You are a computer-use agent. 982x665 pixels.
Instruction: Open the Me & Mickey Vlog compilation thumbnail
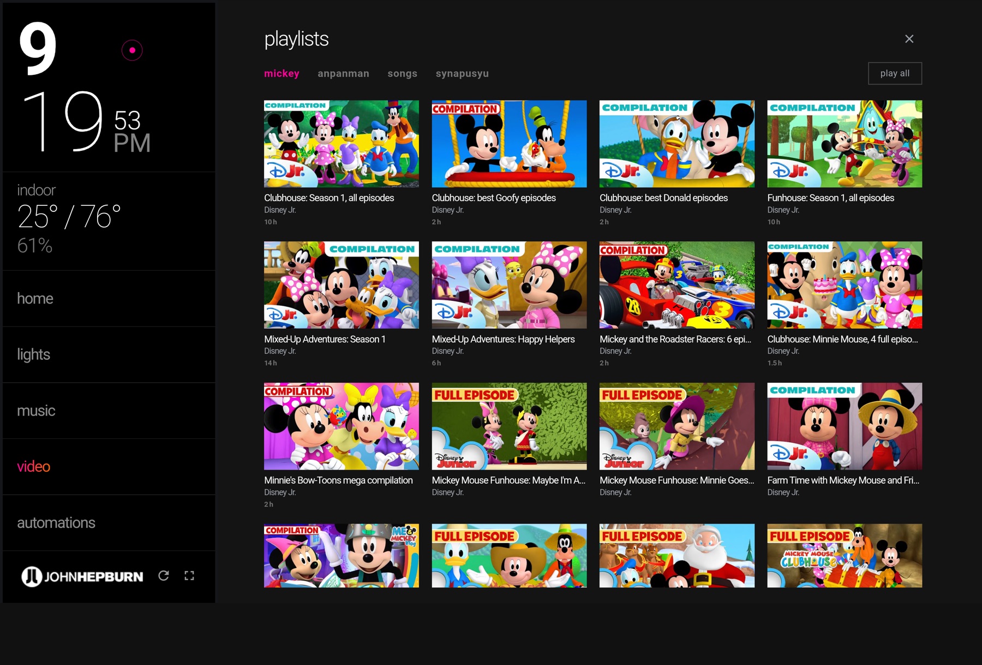click(x=342, y=556)
